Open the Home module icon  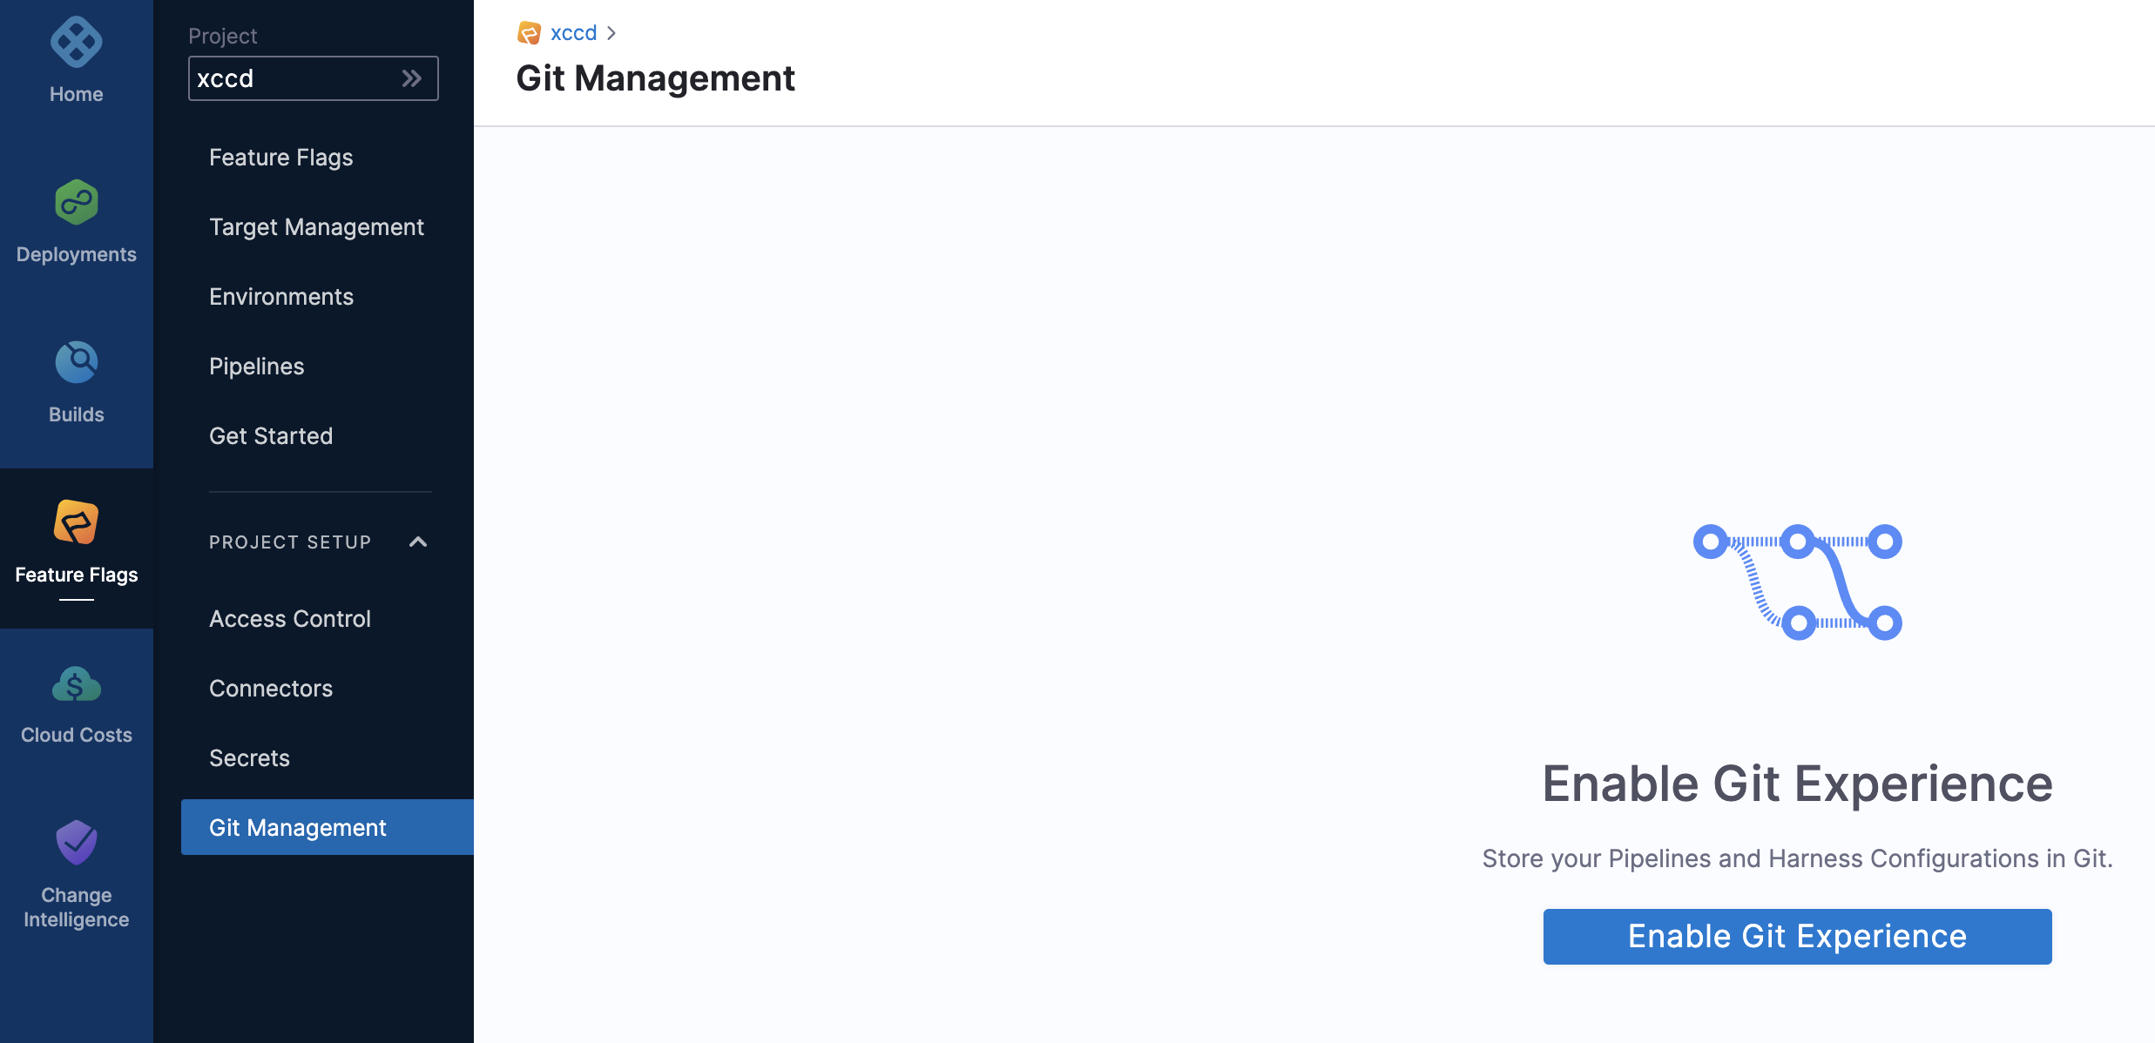[77, 42]
